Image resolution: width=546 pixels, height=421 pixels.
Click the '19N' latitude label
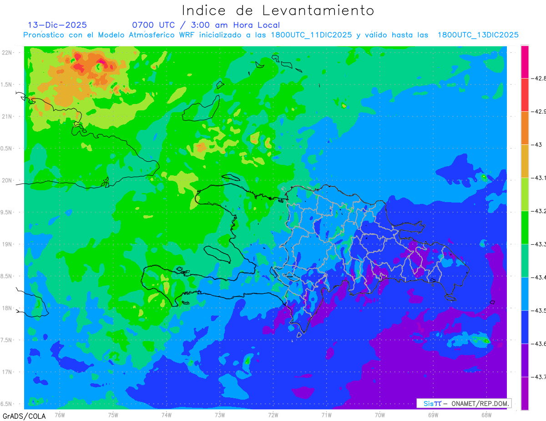(x=7, y=244)
